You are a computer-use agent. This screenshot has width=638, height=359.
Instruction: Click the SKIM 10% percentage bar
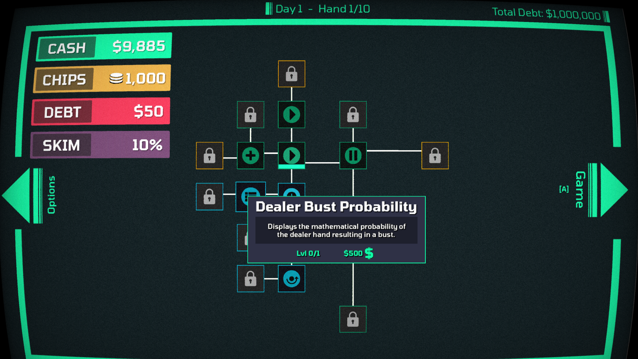click(x=100, y=145)
